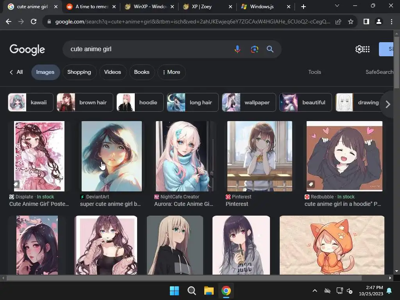Open the NightCafe Aurora image
Screen dimensions: 400x300
click(x=184, y=156)
